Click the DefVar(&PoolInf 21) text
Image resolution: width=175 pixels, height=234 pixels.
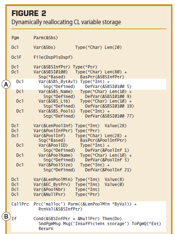pyautogui.click(x=108, y=170)
